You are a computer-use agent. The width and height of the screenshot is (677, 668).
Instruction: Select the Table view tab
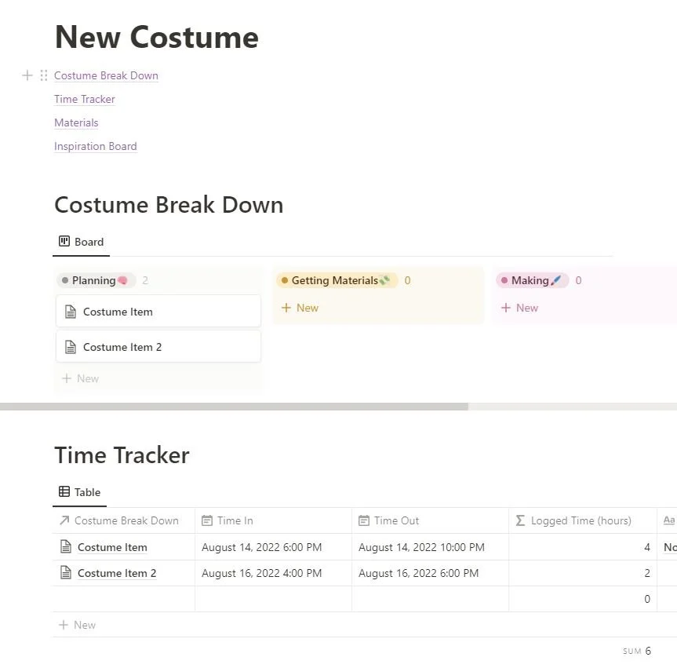80,492
